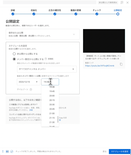The height and width of the screenshot is (155, 131).
Task: Click the タイムゾーン label
Action: [x=23, y=89]
